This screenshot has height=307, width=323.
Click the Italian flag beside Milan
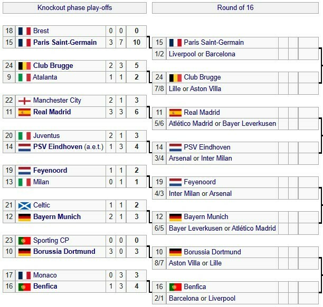tap(24, 182)
